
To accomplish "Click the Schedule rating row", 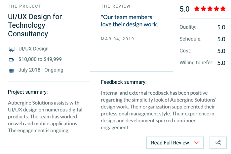I will click(x=202, y=39).
